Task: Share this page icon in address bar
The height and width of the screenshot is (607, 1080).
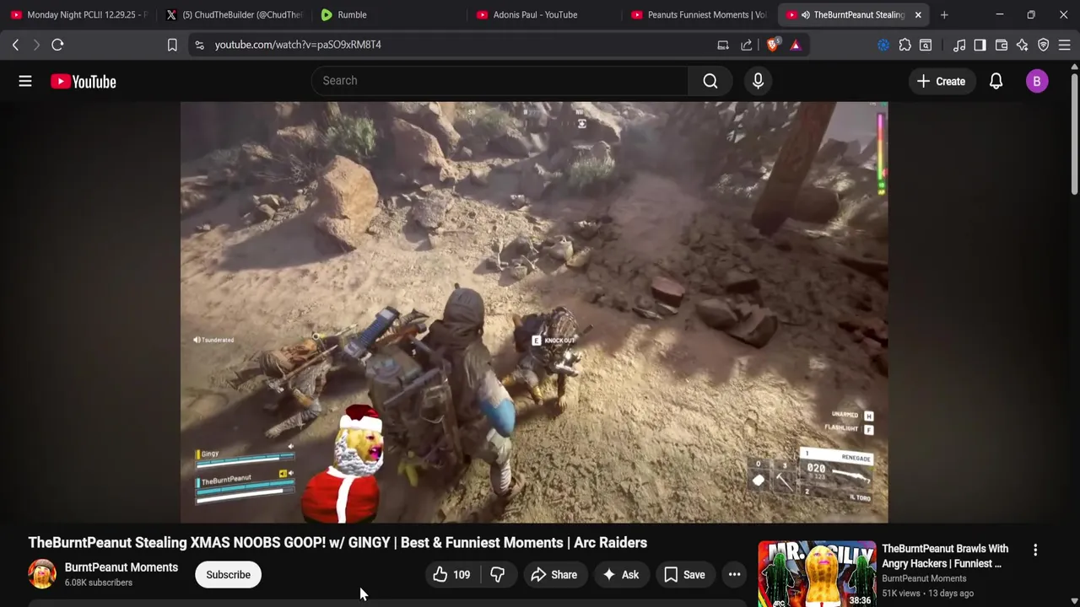Action: click(x=747, y=45)
